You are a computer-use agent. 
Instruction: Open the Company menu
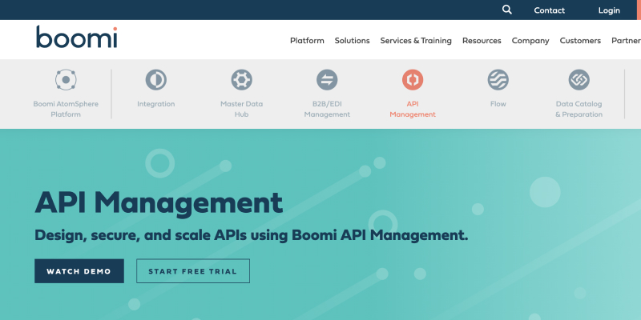[530, 41]
